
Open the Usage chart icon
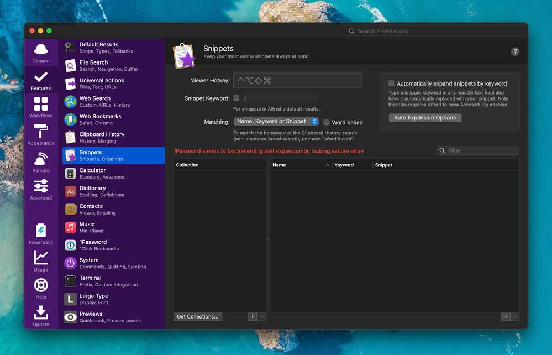tap(41, 258)
